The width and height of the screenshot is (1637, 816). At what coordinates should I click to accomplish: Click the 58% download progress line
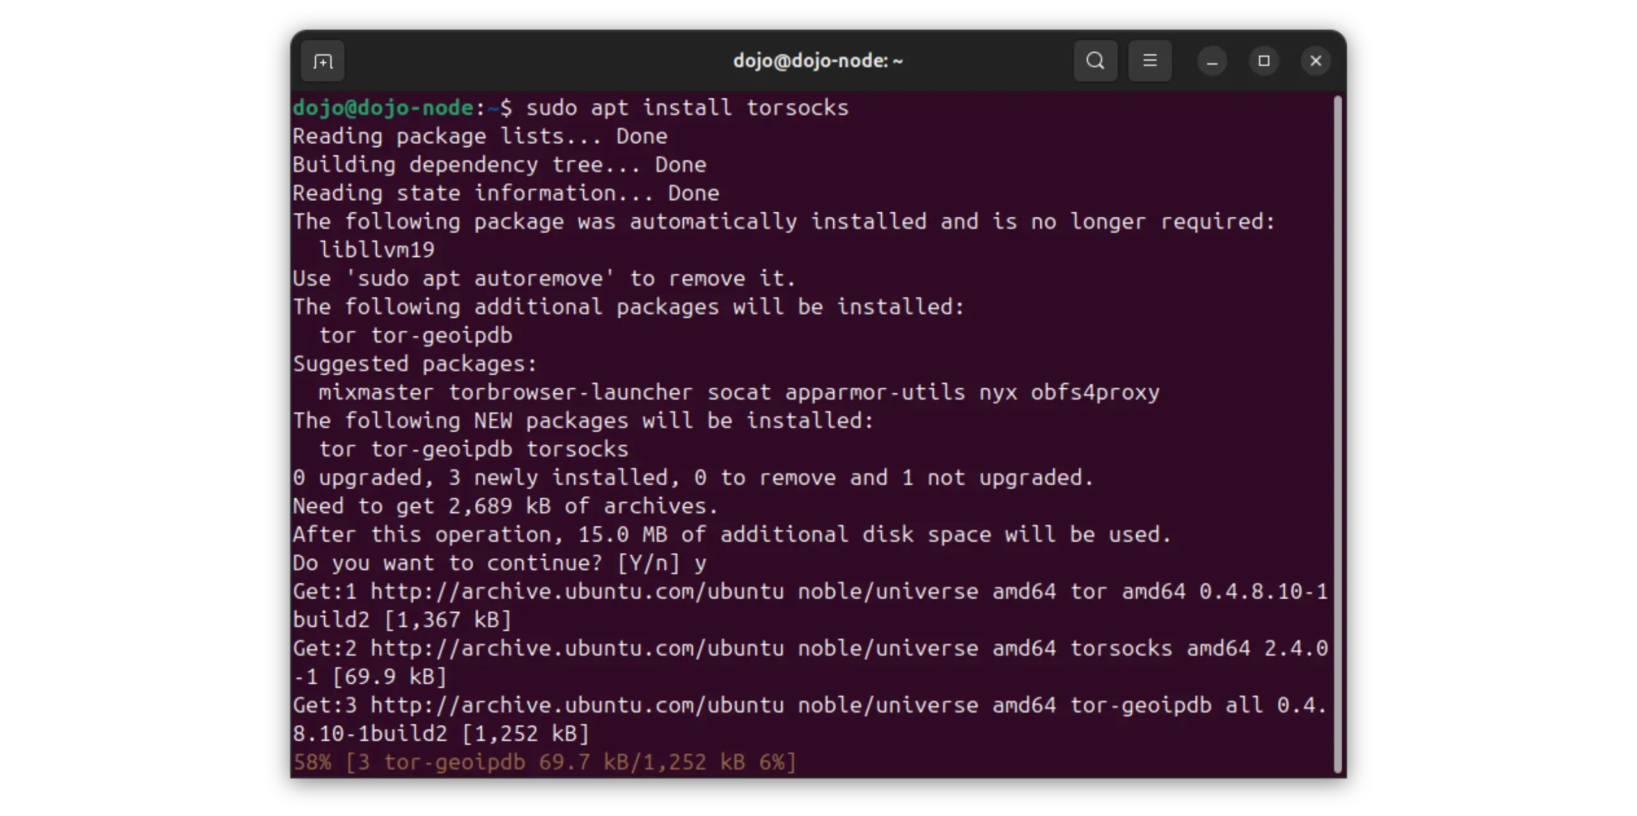coord(544,762)
